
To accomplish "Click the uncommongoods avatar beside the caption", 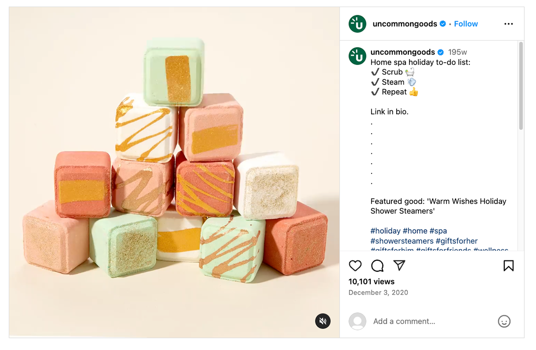I will click(357, 56).
